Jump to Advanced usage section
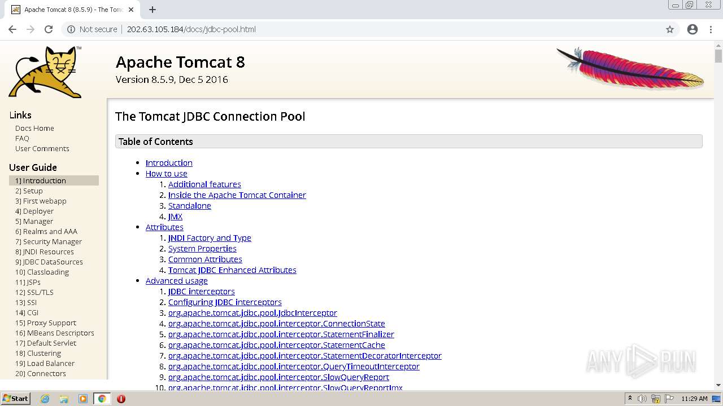The height and width of the screenshot is (406, 723). click(x=177, y=281)
